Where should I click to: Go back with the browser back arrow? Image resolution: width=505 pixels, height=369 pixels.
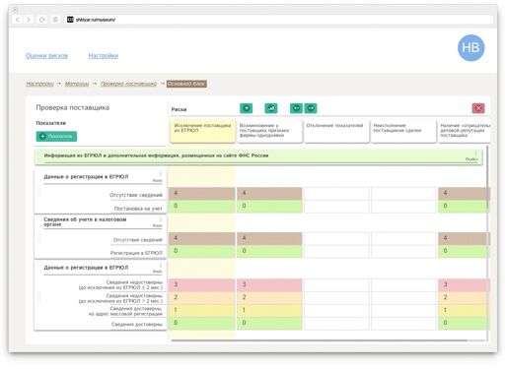pyautogui.click(x=18, y=20)
